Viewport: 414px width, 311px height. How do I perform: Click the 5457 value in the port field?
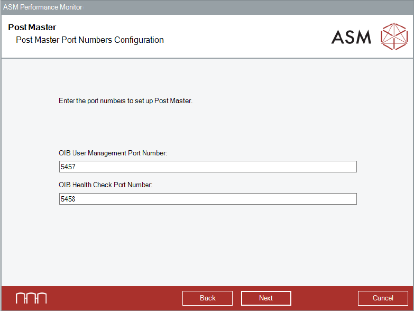pos(69,167)
